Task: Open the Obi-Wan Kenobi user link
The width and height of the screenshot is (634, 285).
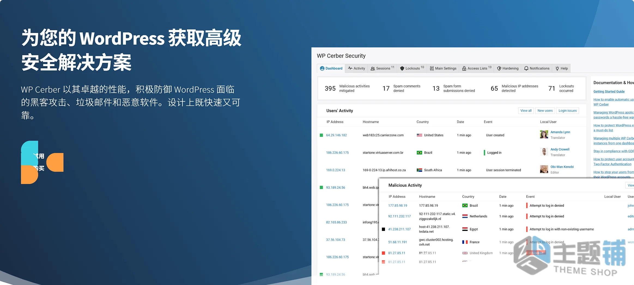Action: coord(562,167)
